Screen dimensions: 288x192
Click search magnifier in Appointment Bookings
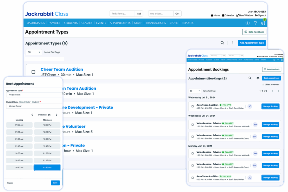(x=250, y=78)
